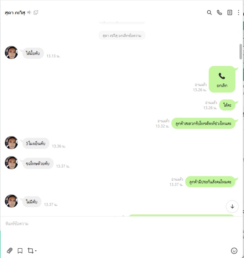Open chat in separate window icon
This screenshot has height=258, width=244.
pos(36,12)
